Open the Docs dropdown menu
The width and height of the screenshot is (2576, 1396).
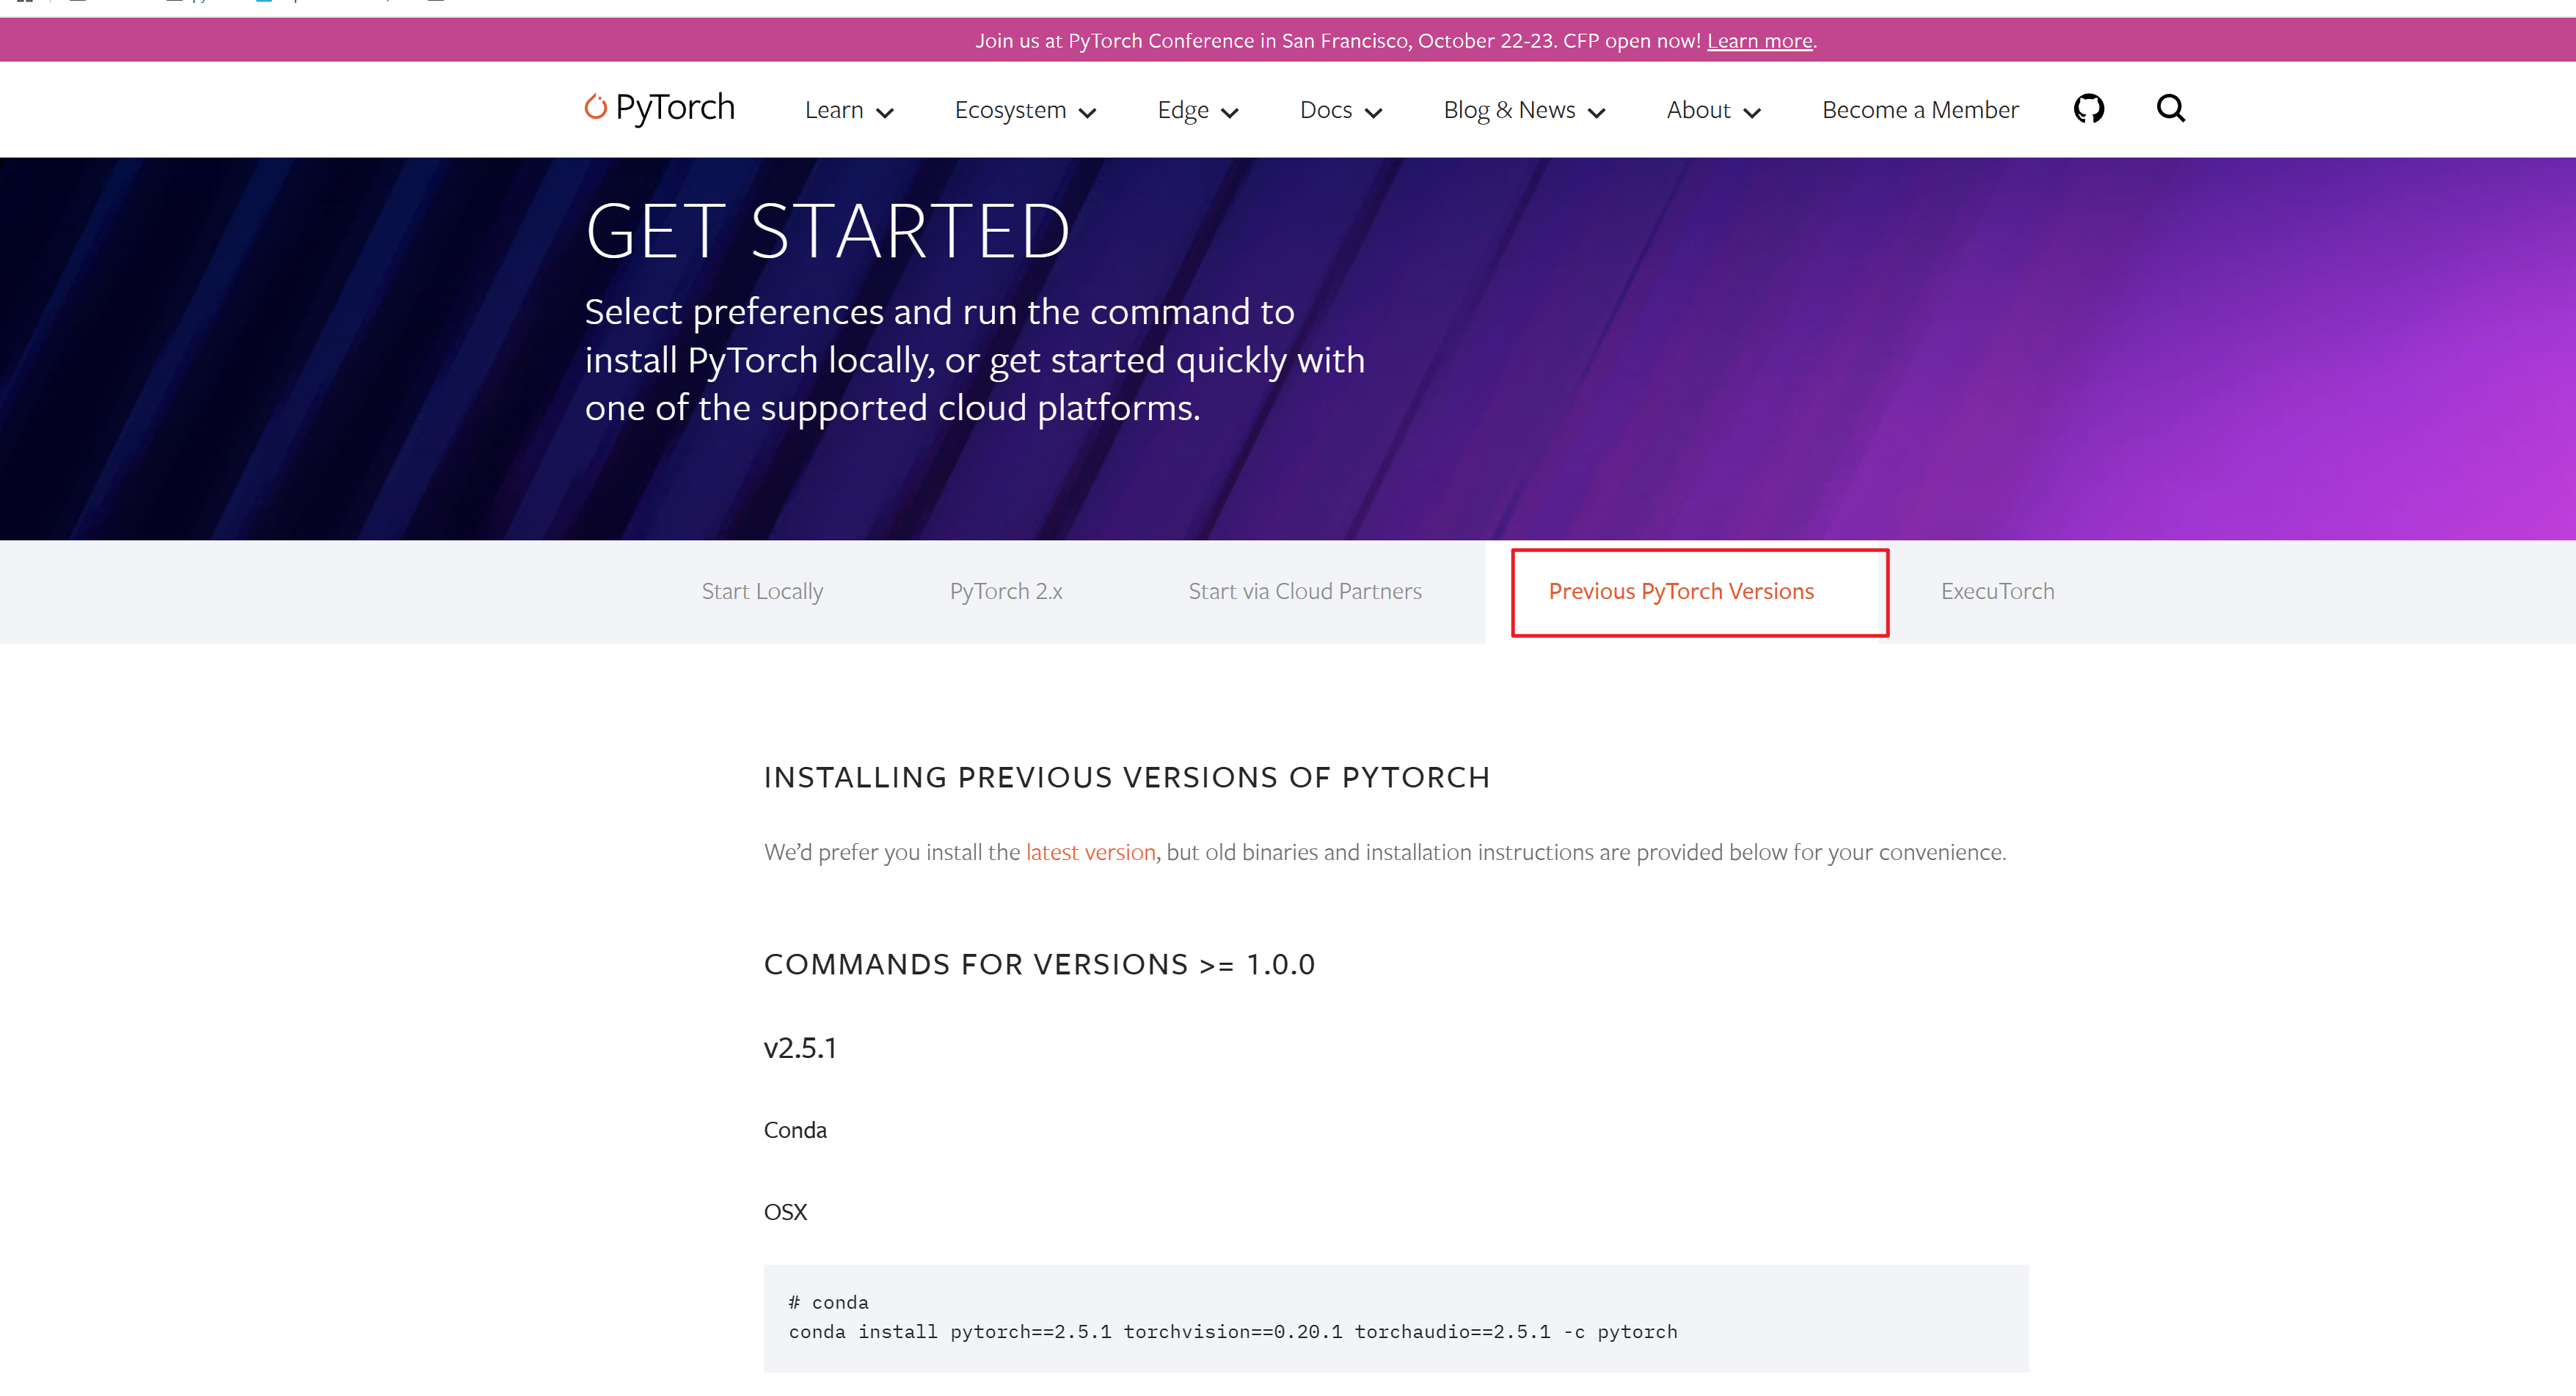pyautogui.click(x=1340, y=110)
